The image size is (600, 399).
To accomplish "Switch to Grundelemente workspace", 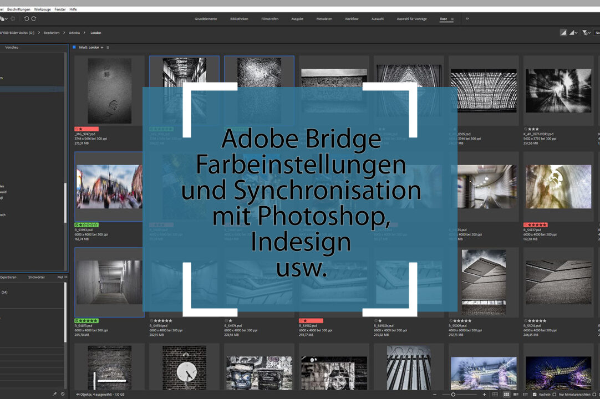I will point(206,19).
